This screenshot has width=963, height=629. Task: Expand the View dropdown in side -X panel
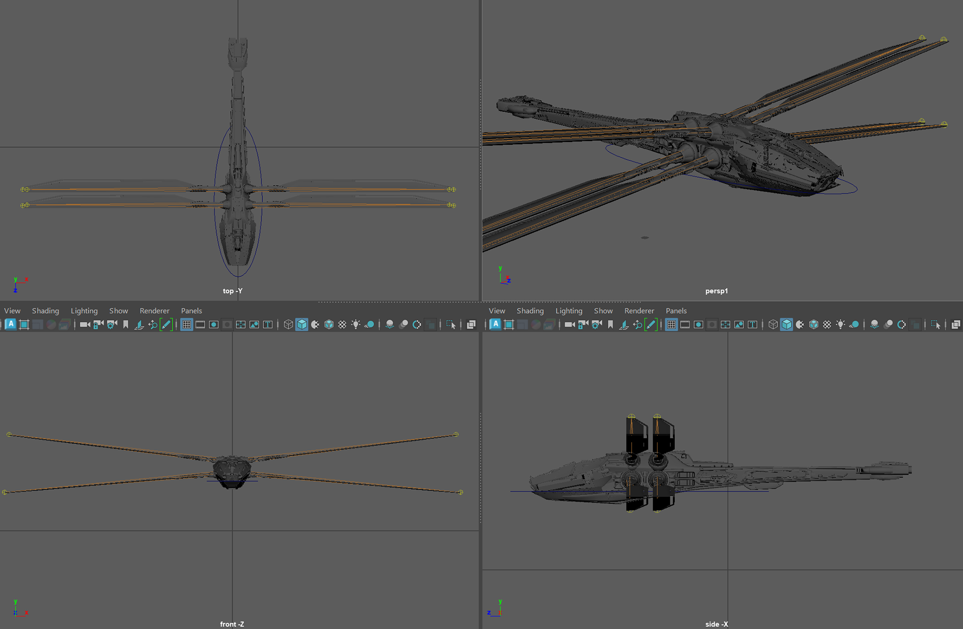pyautogui.click(x=497, y=311)
